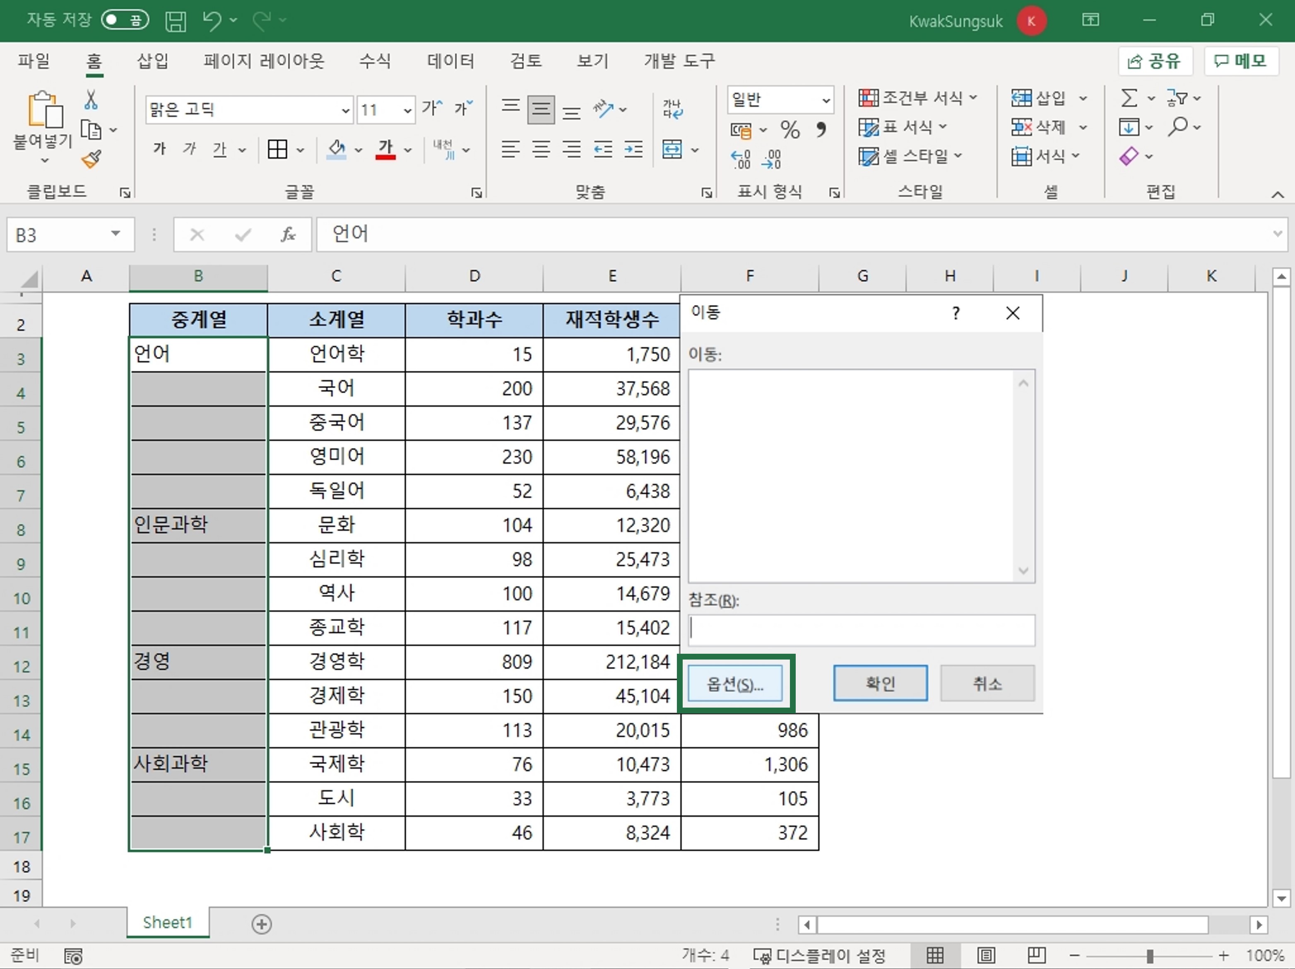Open the 데이터 ribbon tab

pos(450,61)
